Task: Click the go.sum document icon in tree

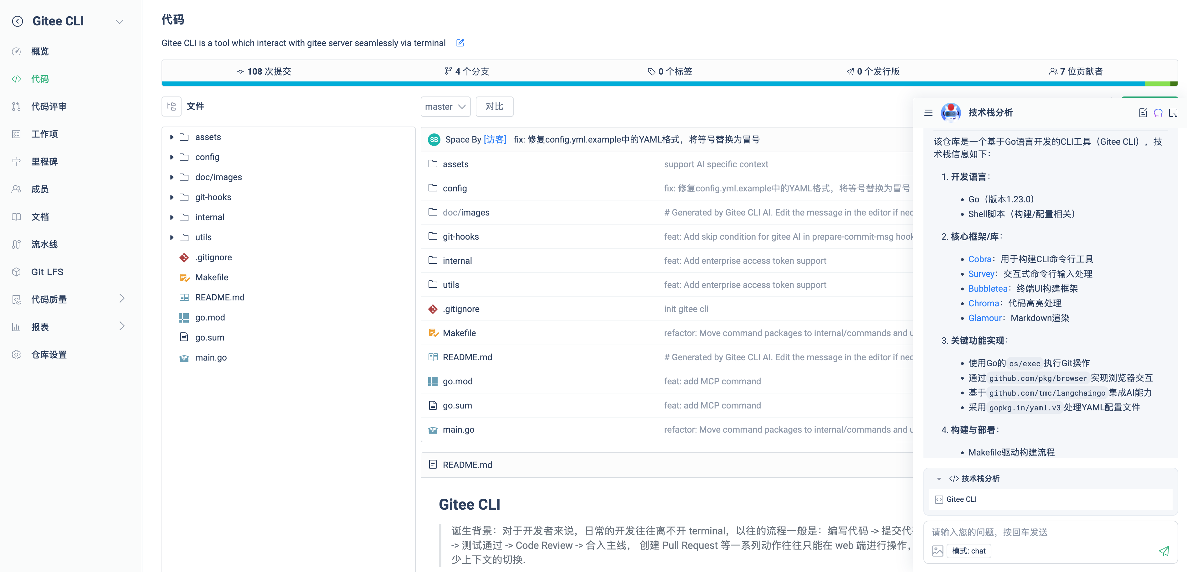Action: 184,337
